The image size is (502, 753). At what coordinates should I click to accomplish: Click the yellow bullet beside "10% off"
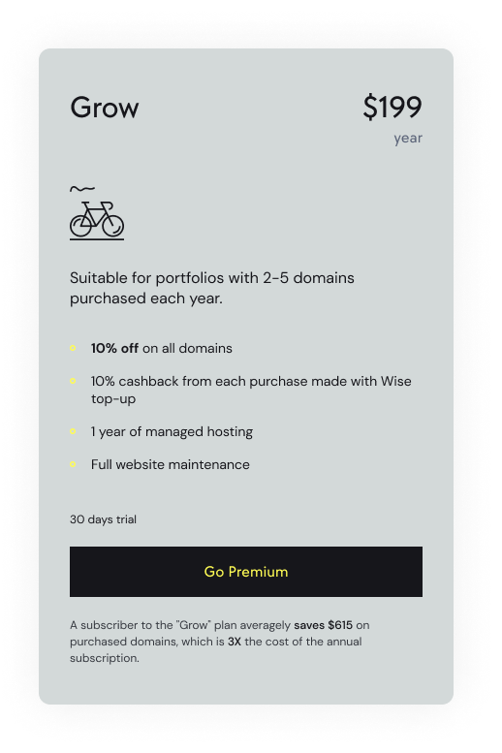tap(73, 348)
